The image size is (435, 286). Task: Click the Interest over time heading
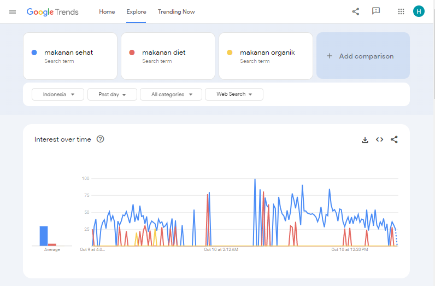[x=63, y=139]
